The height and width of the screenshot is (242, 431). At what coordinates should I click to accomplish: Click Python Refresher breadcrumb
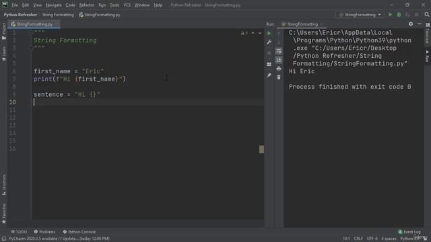[x=20, y=15]
